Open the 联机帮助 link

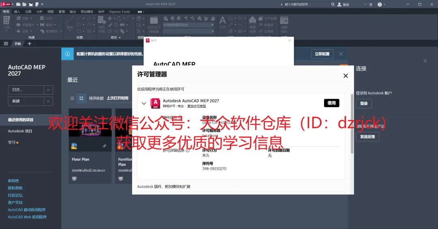coord(15,188)
